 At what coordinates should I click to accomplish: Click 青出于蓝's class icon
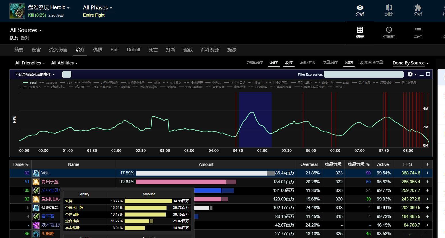tap(36, 182)
